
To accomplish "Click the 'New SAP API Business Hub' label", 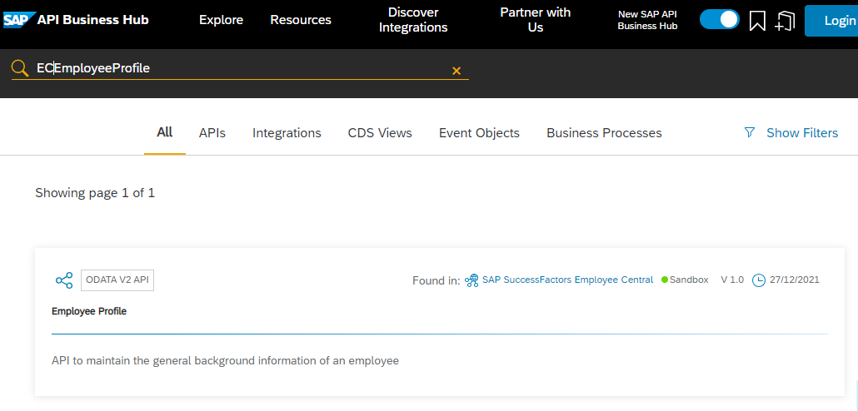I will [x=648, y=20].
